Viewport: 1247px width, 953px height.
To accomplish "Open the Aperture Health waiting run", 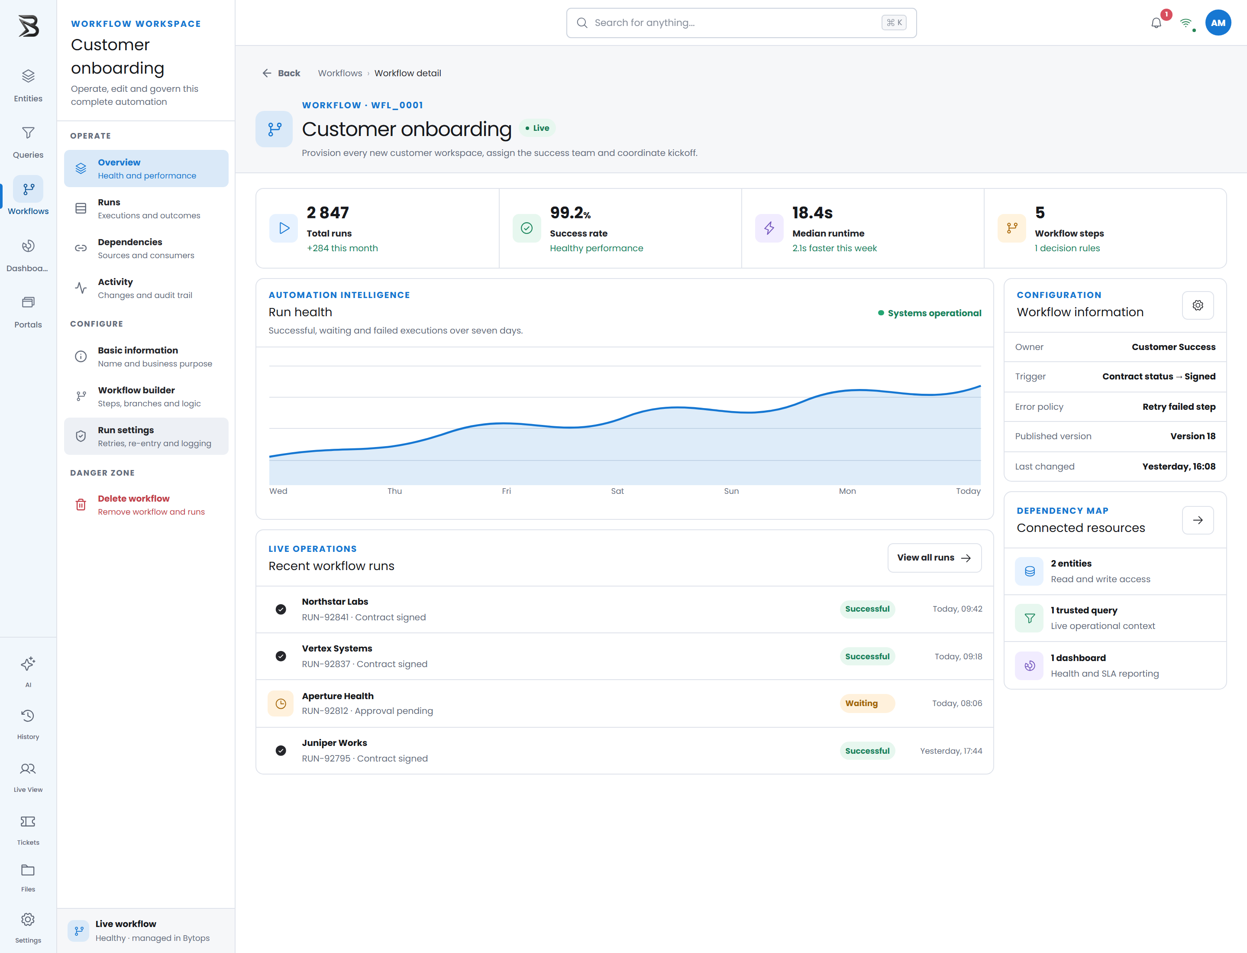I will (624, 703).
